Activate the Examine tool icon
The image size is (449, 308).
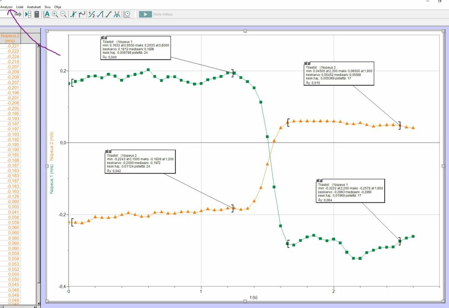(x=74, y=14)
